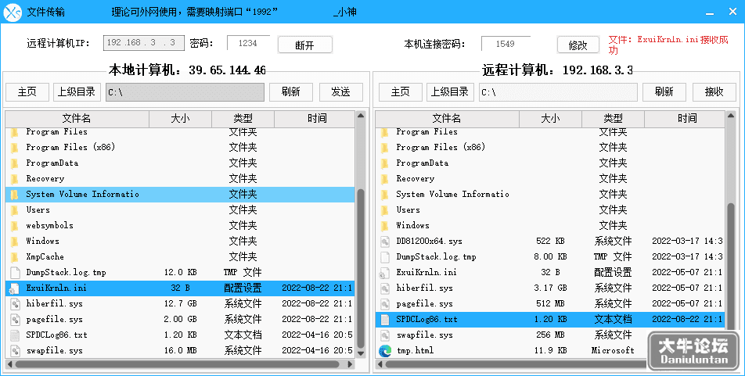Click the remote computer IP address field
The height and width of the screenshot is (376, 745).
click(143, 43)
